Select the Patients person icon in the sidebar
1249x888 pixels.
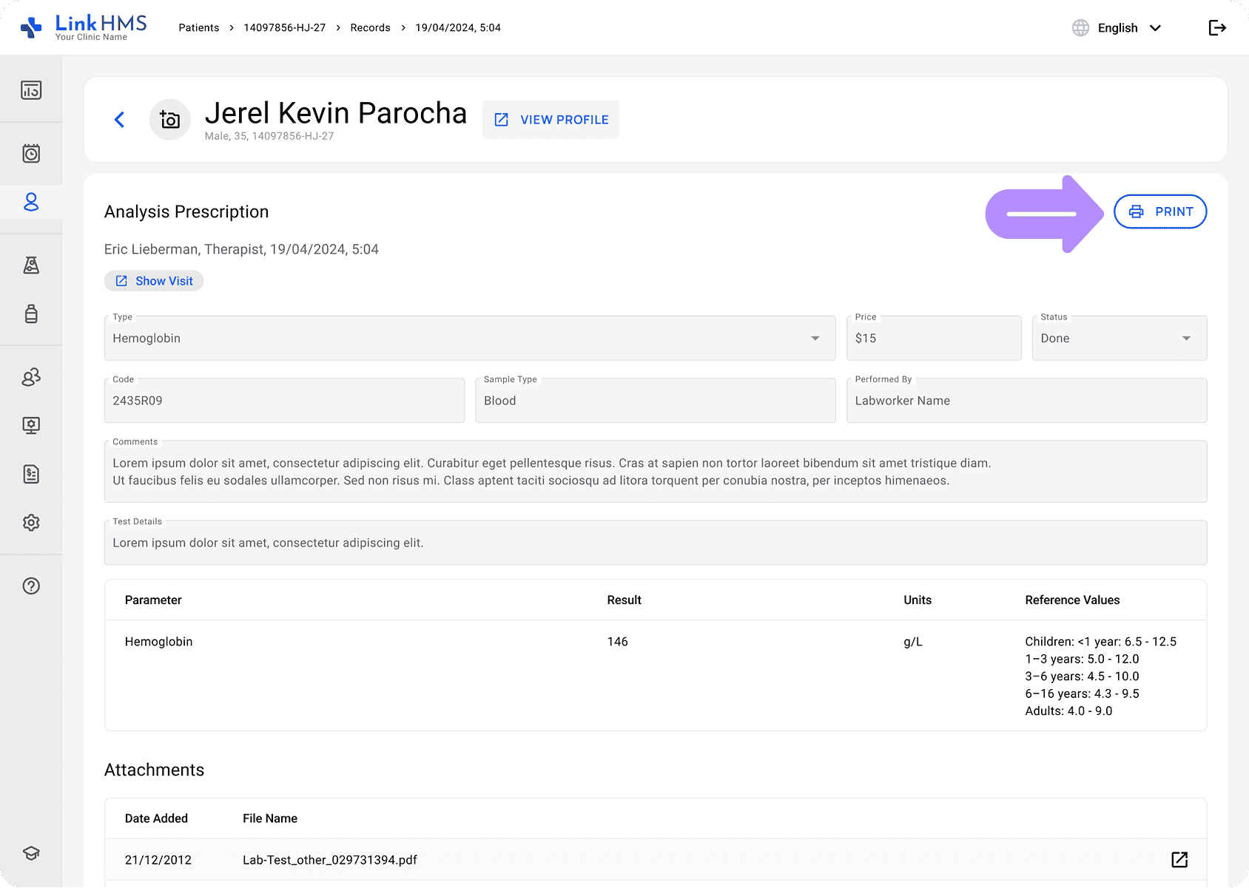coord(31,202)
